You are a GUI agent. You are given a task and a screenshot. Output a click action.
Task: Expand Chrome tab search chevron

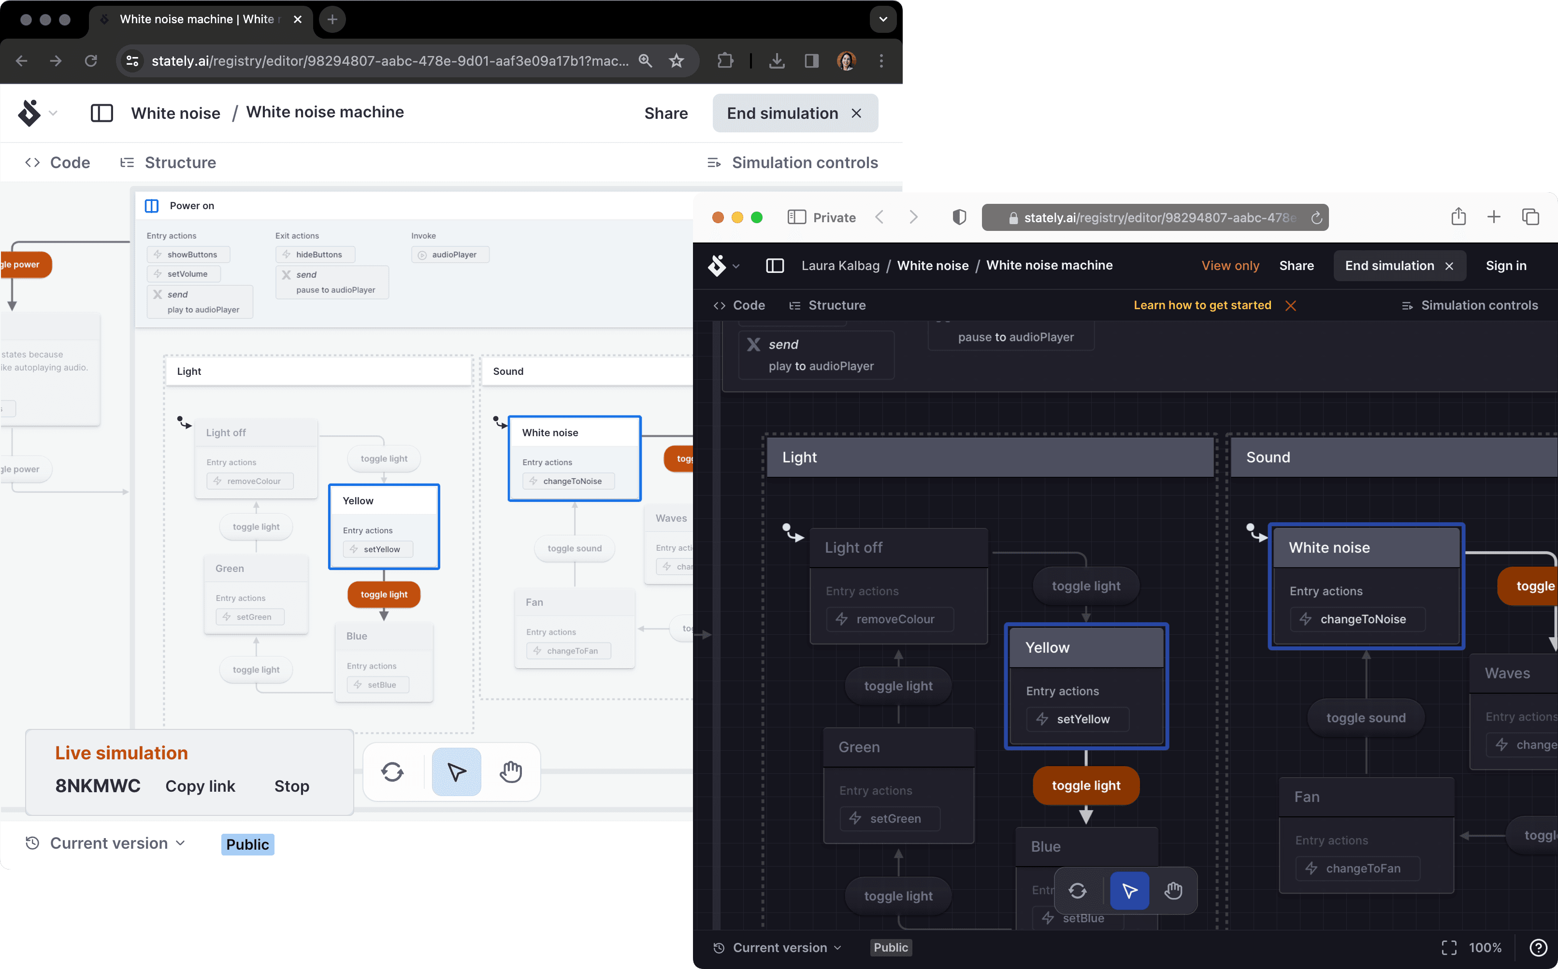[x=883, y=19]
